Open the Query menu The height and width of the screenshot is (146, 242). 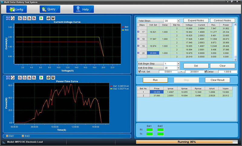point(50,9)
